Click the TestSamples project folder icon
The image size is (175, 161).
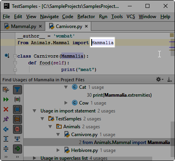click(x=51, y=118)
